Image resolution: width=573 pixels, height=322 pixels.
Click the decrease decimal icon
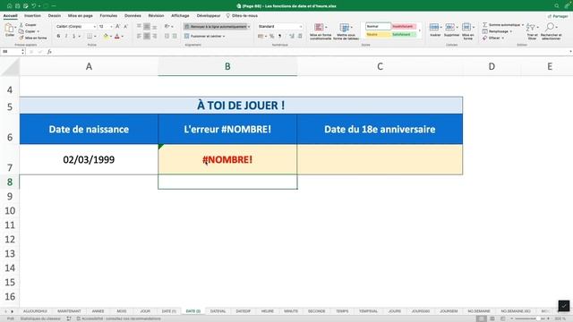300,36
